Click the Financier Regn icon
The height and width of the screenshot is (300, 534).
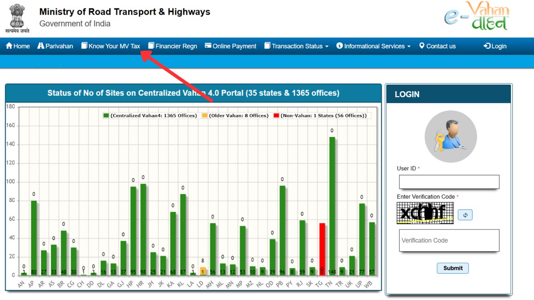click(x=151, y=46)
